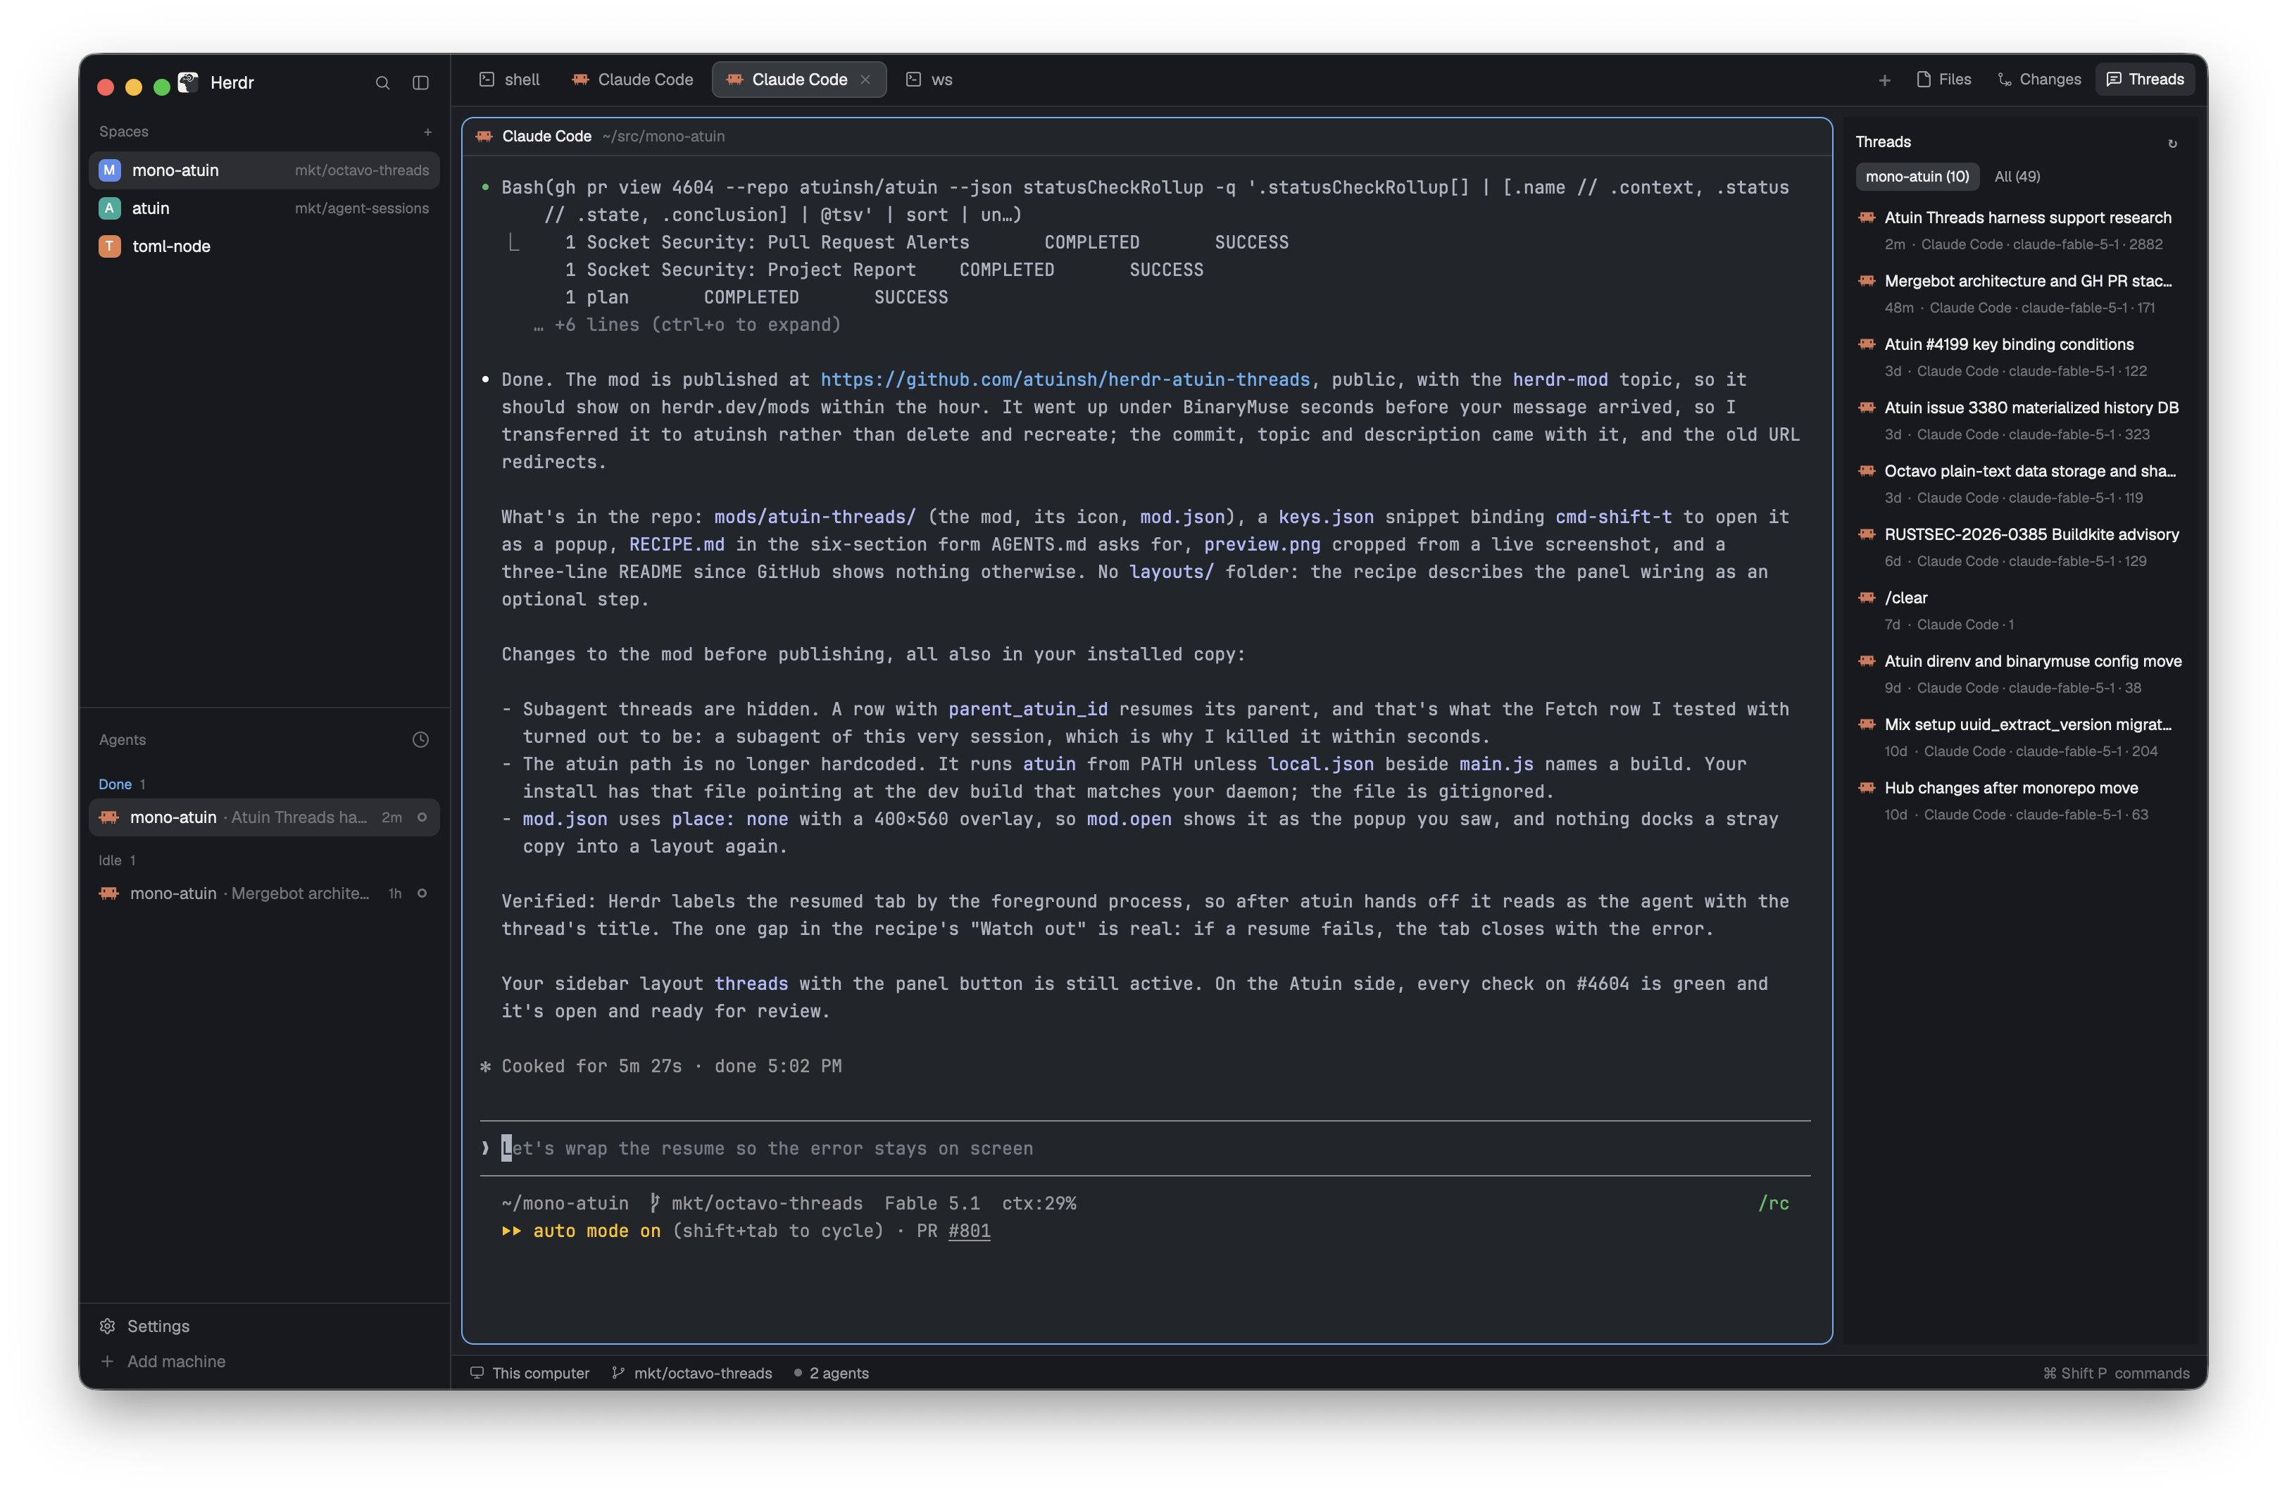Open the Files panel

click(1944, 80)
